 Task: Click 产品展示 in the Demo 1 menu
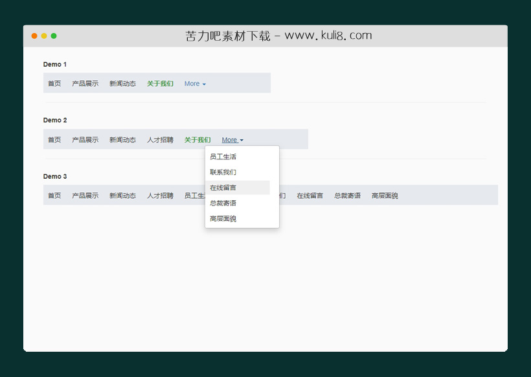(85, 84)
